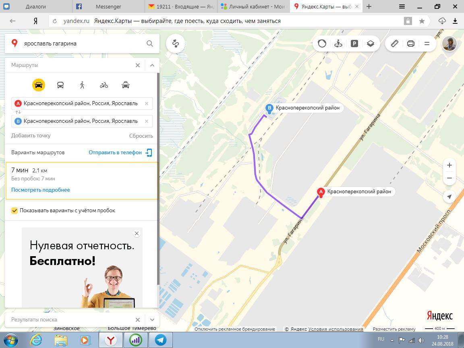The width and height of the screenshot is (464, 348).
Task: Switch to the Messenger browser tab
Action: click(x=109, y=6)
